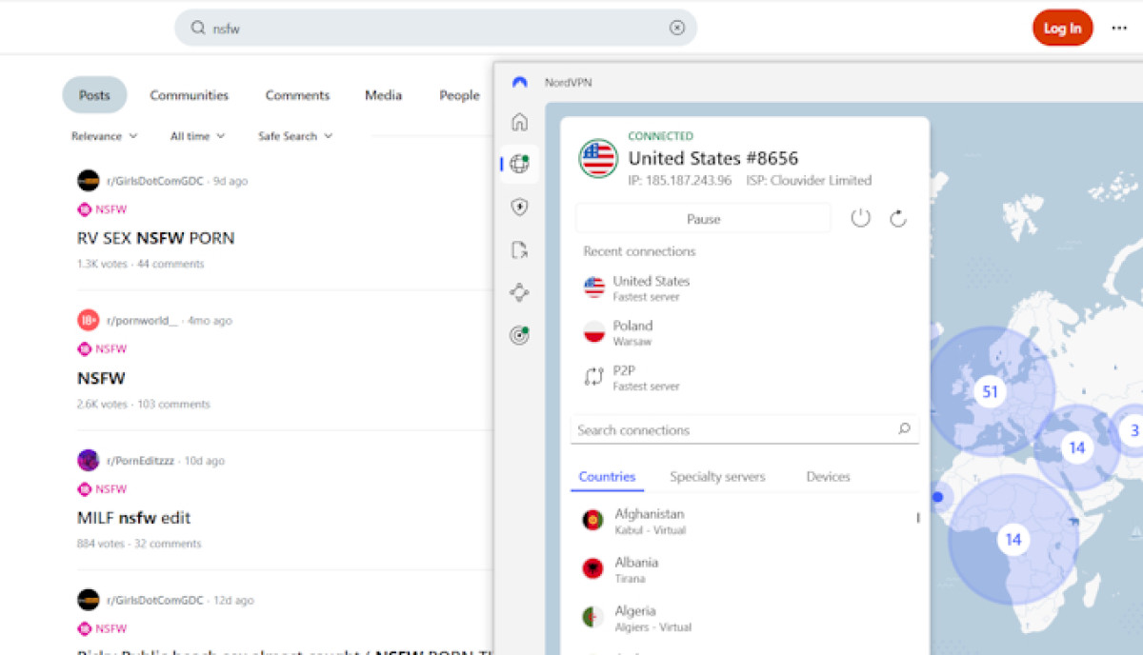Select Poland Warsaw recent connection
Image resolution: width=1143 pixels, height=655 pixels.
click(x=745, y=332)
